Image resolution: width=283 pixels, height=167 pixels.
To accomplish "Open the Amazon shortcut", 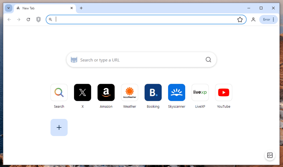I will (106, 92).
